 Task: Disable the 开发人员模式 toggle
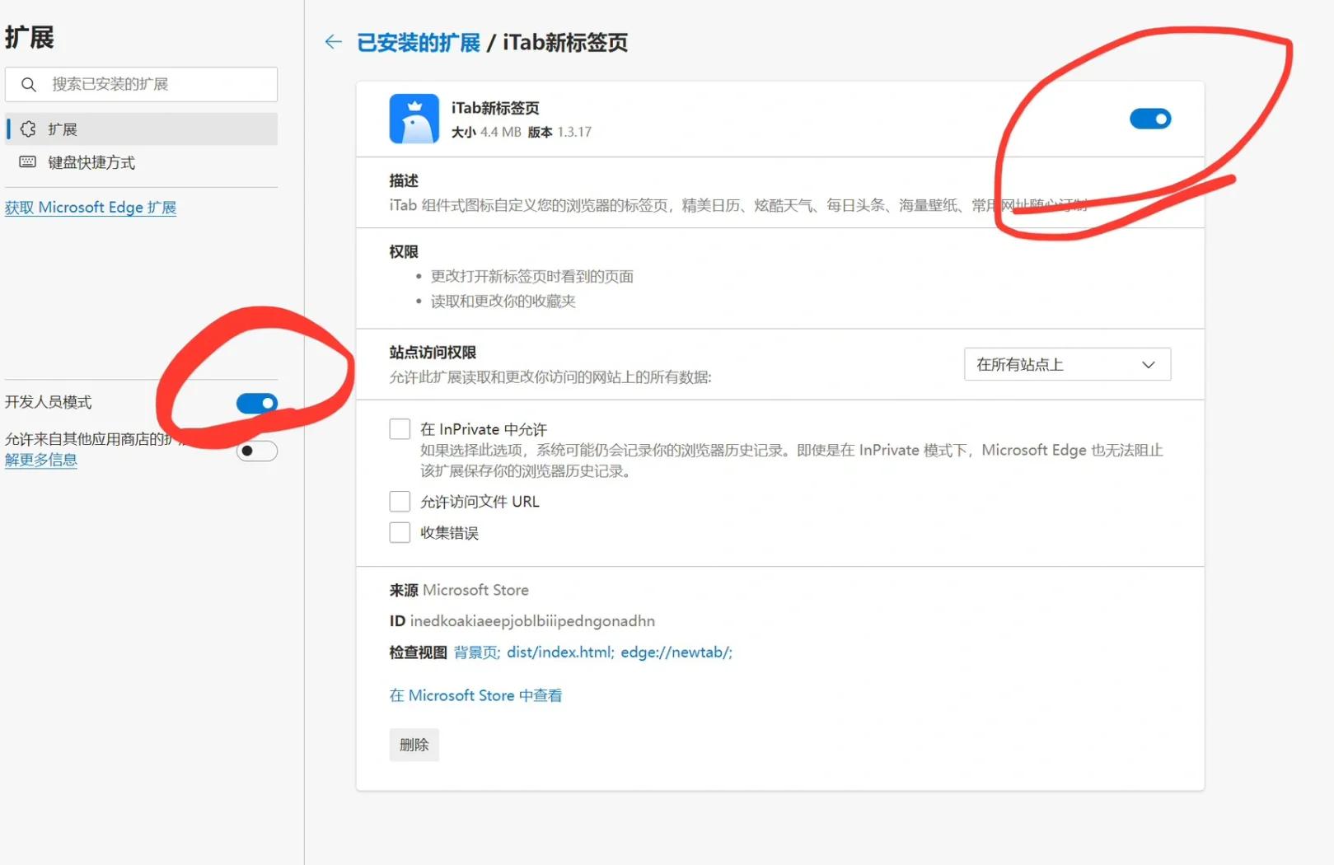pos(256,403)
